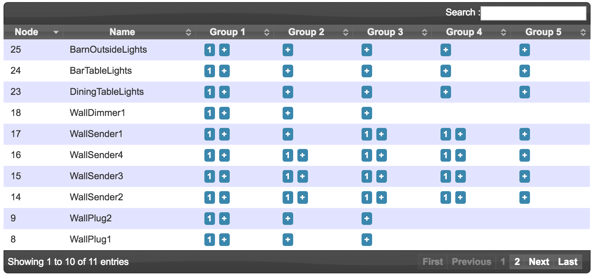The width and height of the screenshot is (592, 279).
Task: Select page 1 in the pagination bar
Action: [x=503, y=262]
